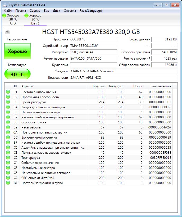Click status dot of CRC-ошибки UltraDMA row
The height and width of the screenshot is (217, 182).
click(8, 178)
